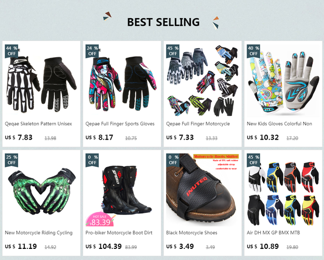Click the 44% OFF badge on skeleton gloves

12,51
